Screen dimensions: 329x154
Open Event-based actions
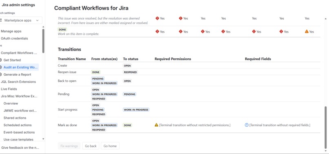coord(19,132)
